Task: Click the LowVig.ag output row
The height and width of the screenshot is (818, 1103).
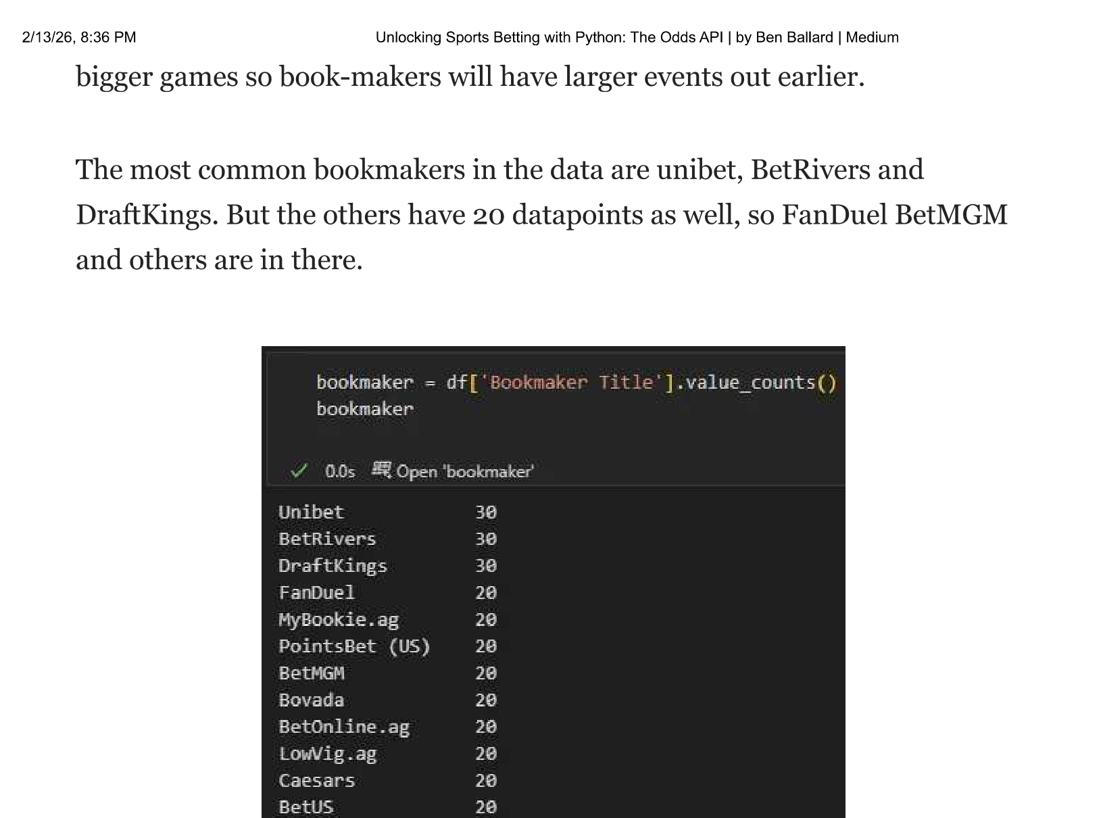Action: point(327,754)
